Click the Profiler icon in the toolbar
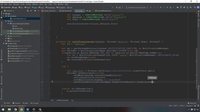This screenshot has height=112, width=200. 167,7
